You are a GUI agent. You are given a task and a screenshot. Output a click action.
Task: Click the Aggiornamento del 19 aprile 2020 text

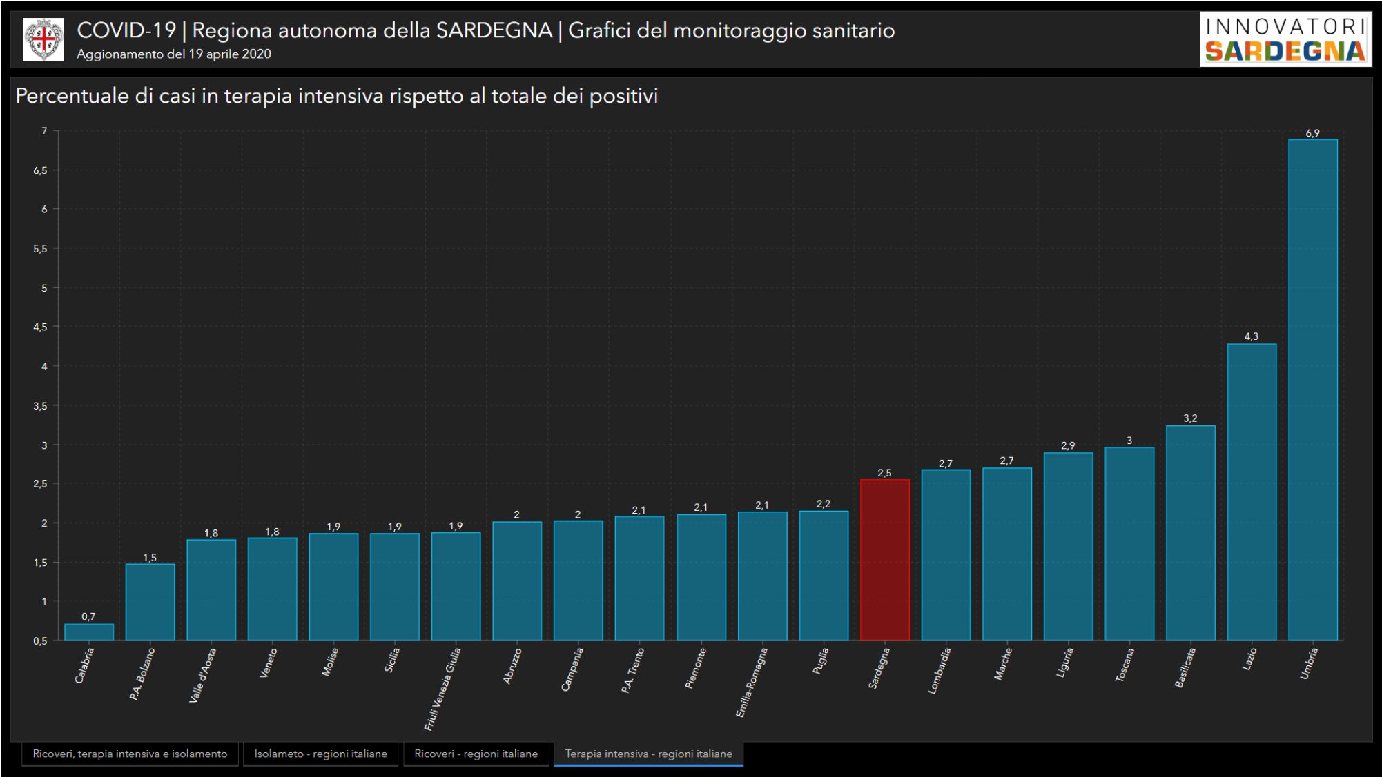point(174,54)
